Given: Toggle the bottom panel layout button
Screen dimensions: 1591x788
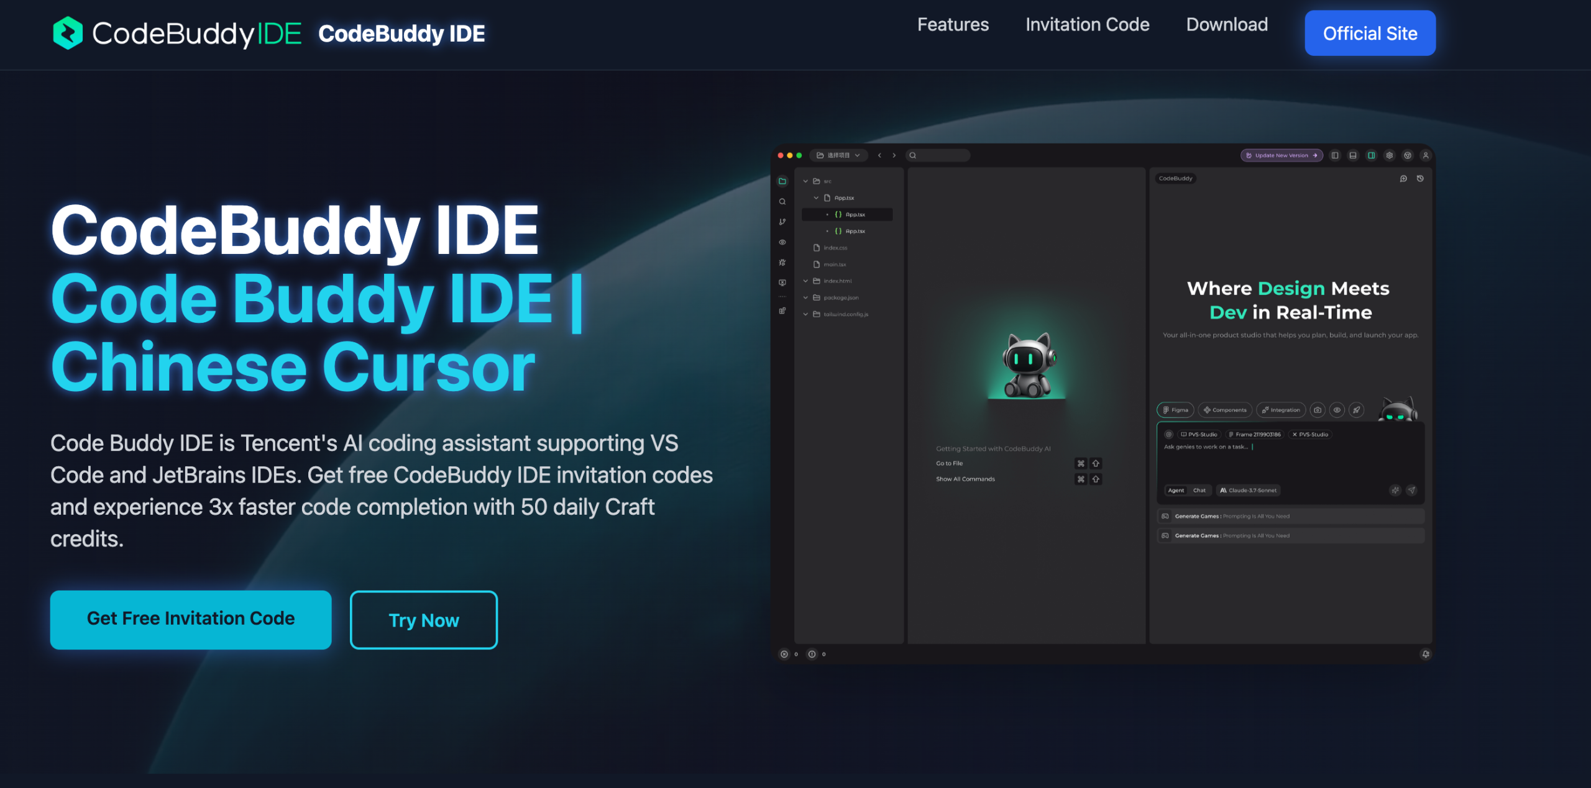Looking at the screenshot, I should [1353, 155].
